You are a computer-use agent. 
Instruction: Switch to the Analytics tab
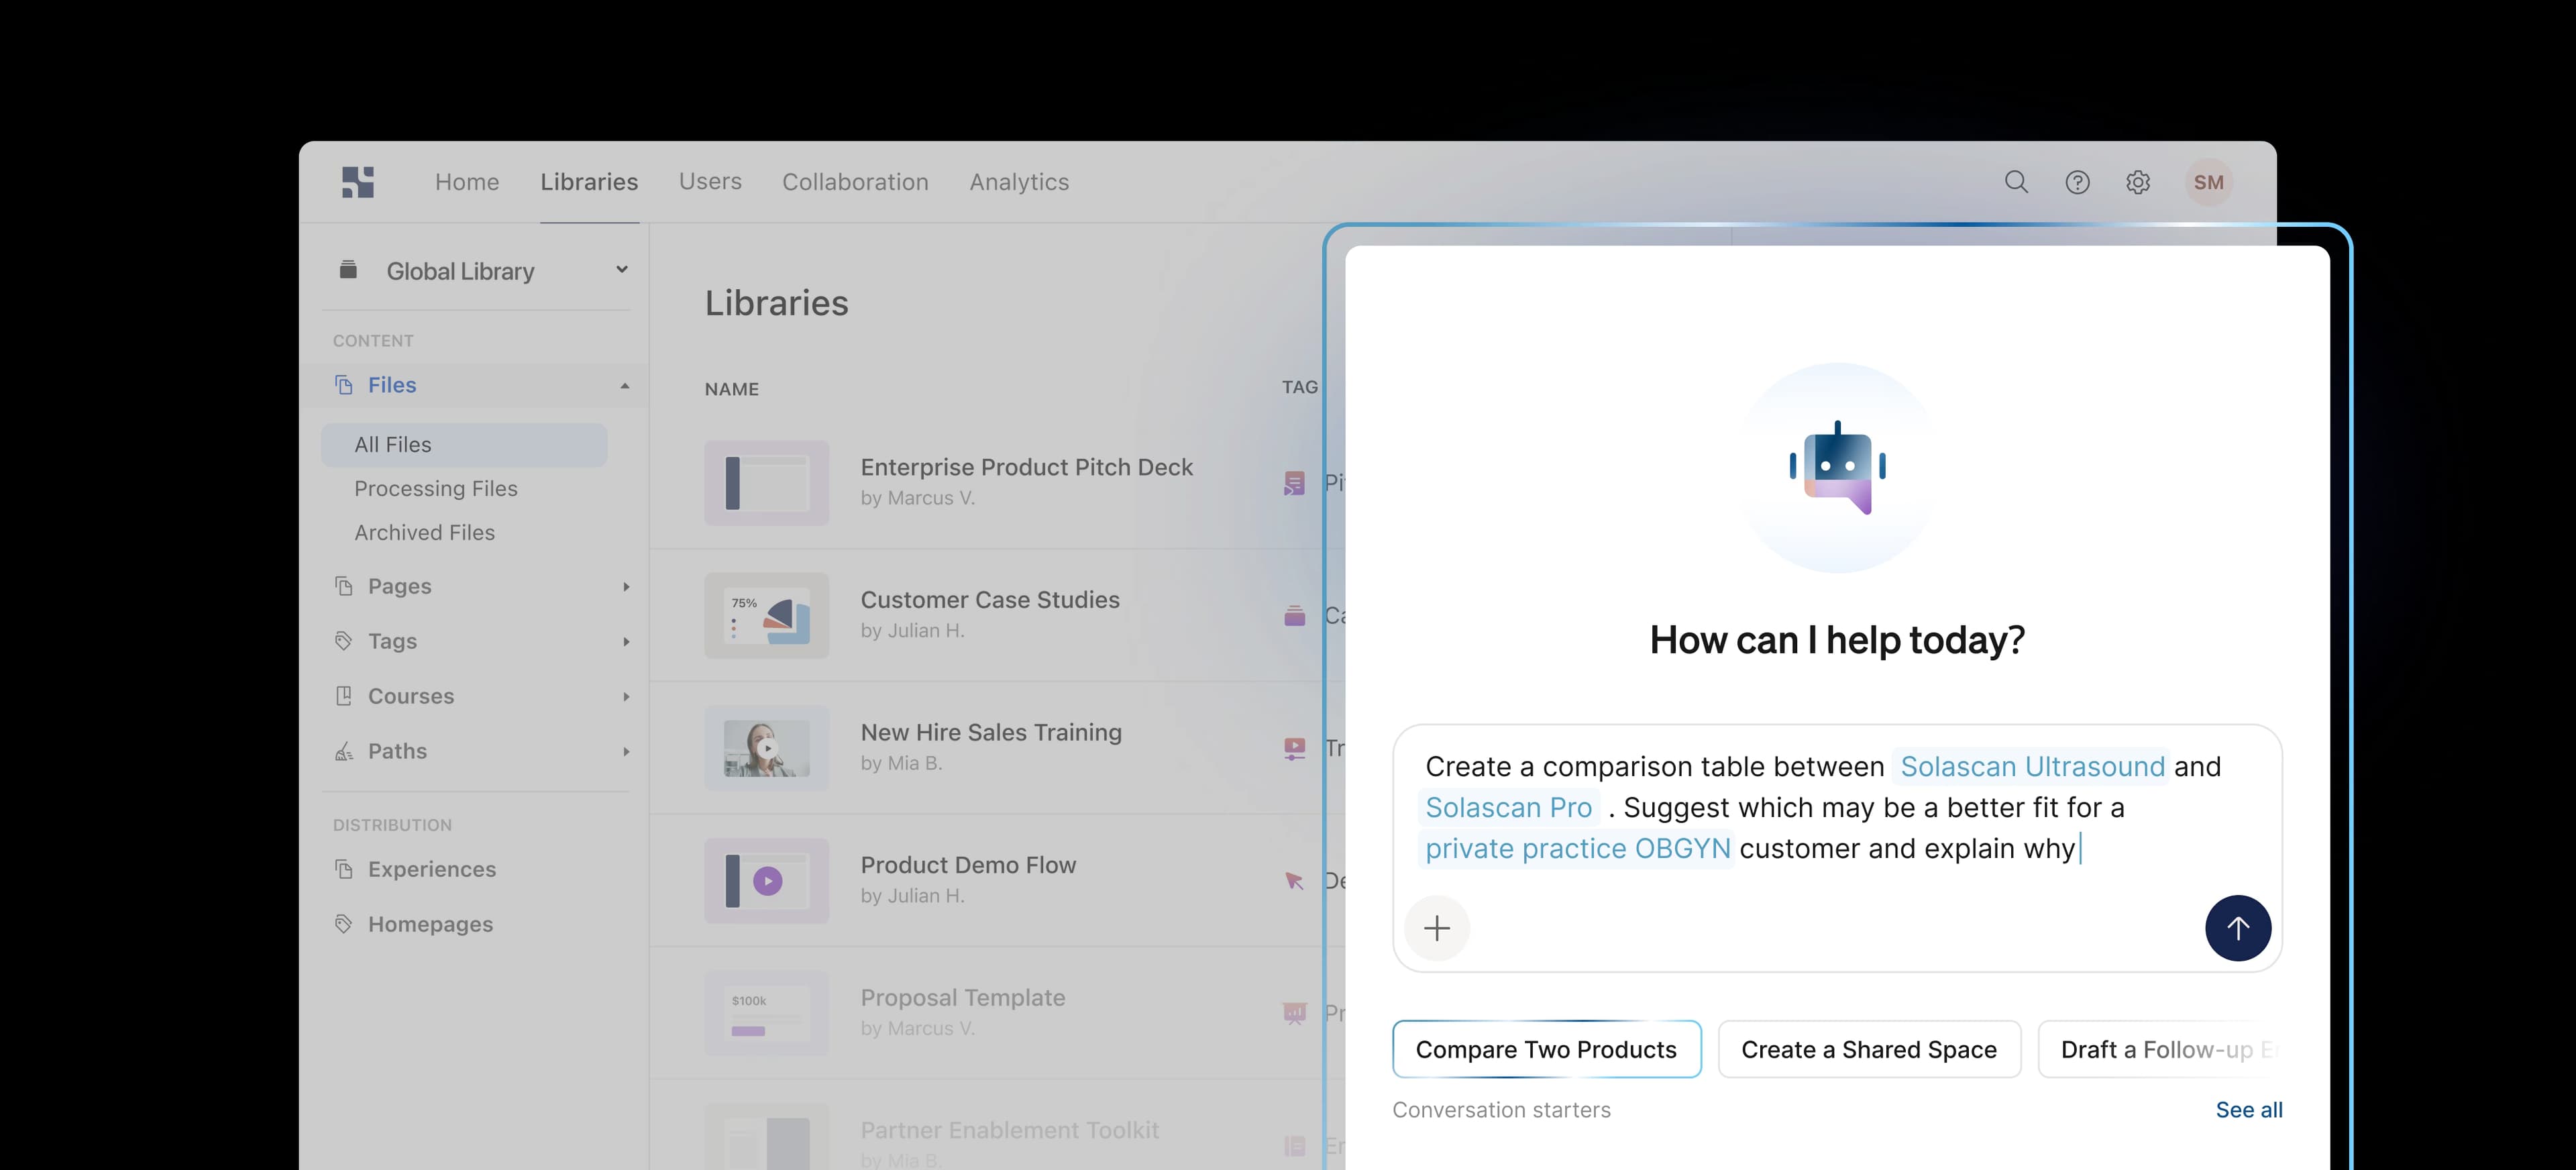coord(1019,182)
